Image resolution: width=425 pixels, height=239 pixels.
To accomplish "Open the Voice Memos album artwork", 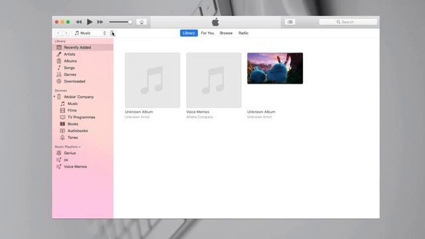I will click(x=214, y=80).
